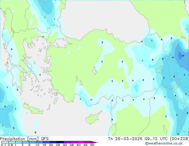Click the 20–25 mm legend color swatch

[x=53, y=142]
